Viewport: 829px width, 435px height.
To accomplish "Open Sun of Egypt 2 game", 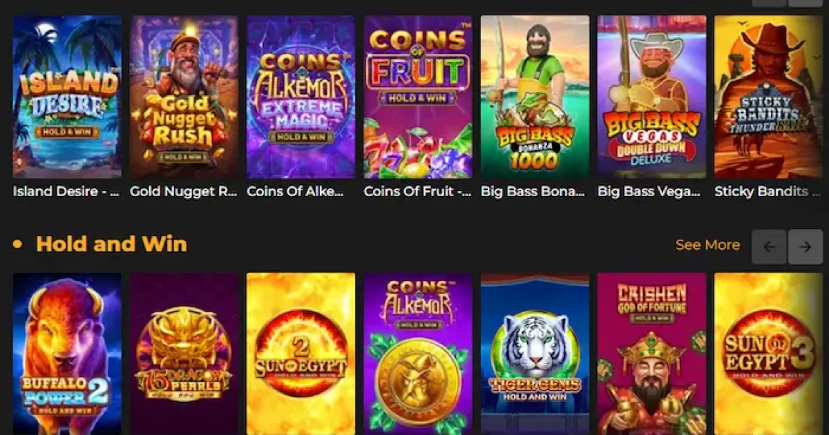I will click(301, 352).
